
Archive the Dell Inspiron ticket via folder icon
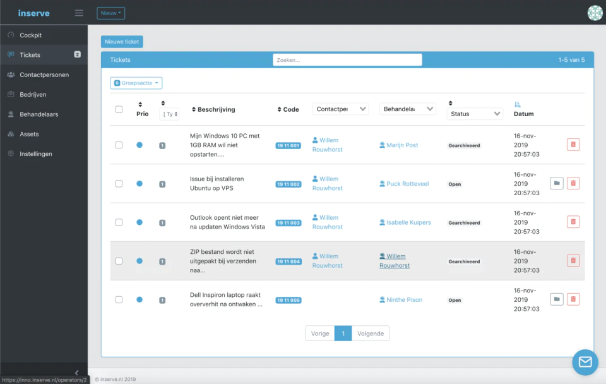[557, 299]
